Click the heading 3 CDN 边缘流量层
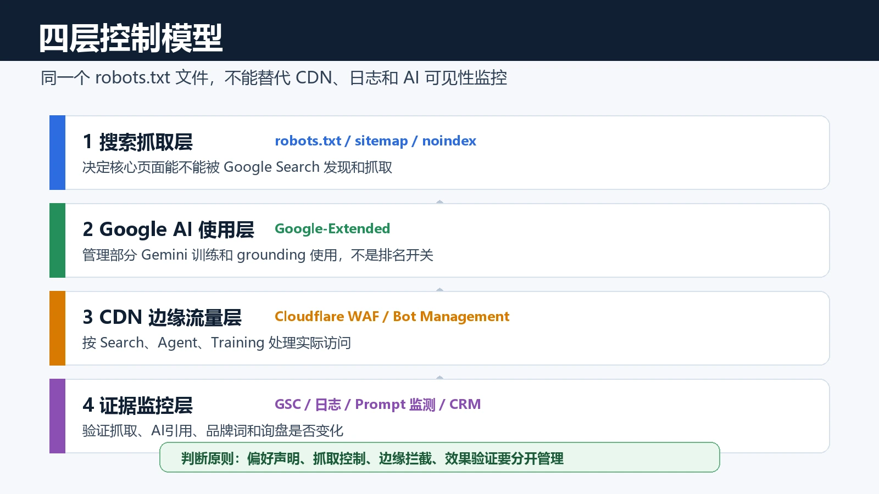The image size is (879, 494). coord(162,317)
